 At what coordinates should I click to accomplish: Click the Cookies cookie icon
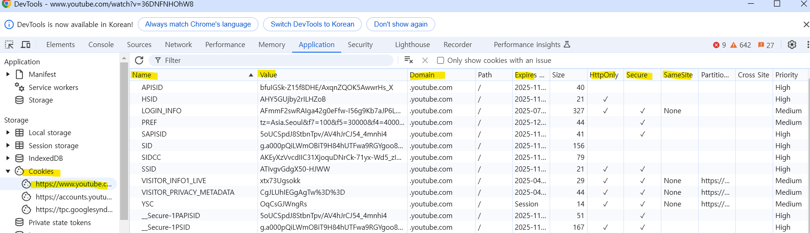[20, 171]
